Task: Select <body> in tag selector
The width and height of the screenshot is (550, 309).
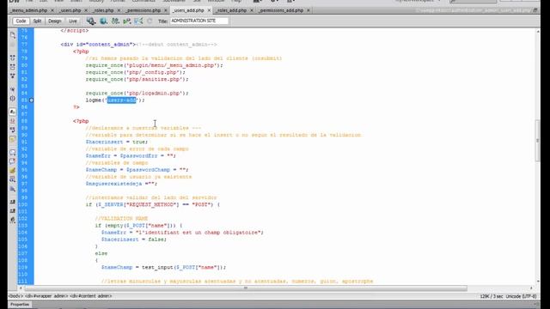Action: click(x=15, y=296)
